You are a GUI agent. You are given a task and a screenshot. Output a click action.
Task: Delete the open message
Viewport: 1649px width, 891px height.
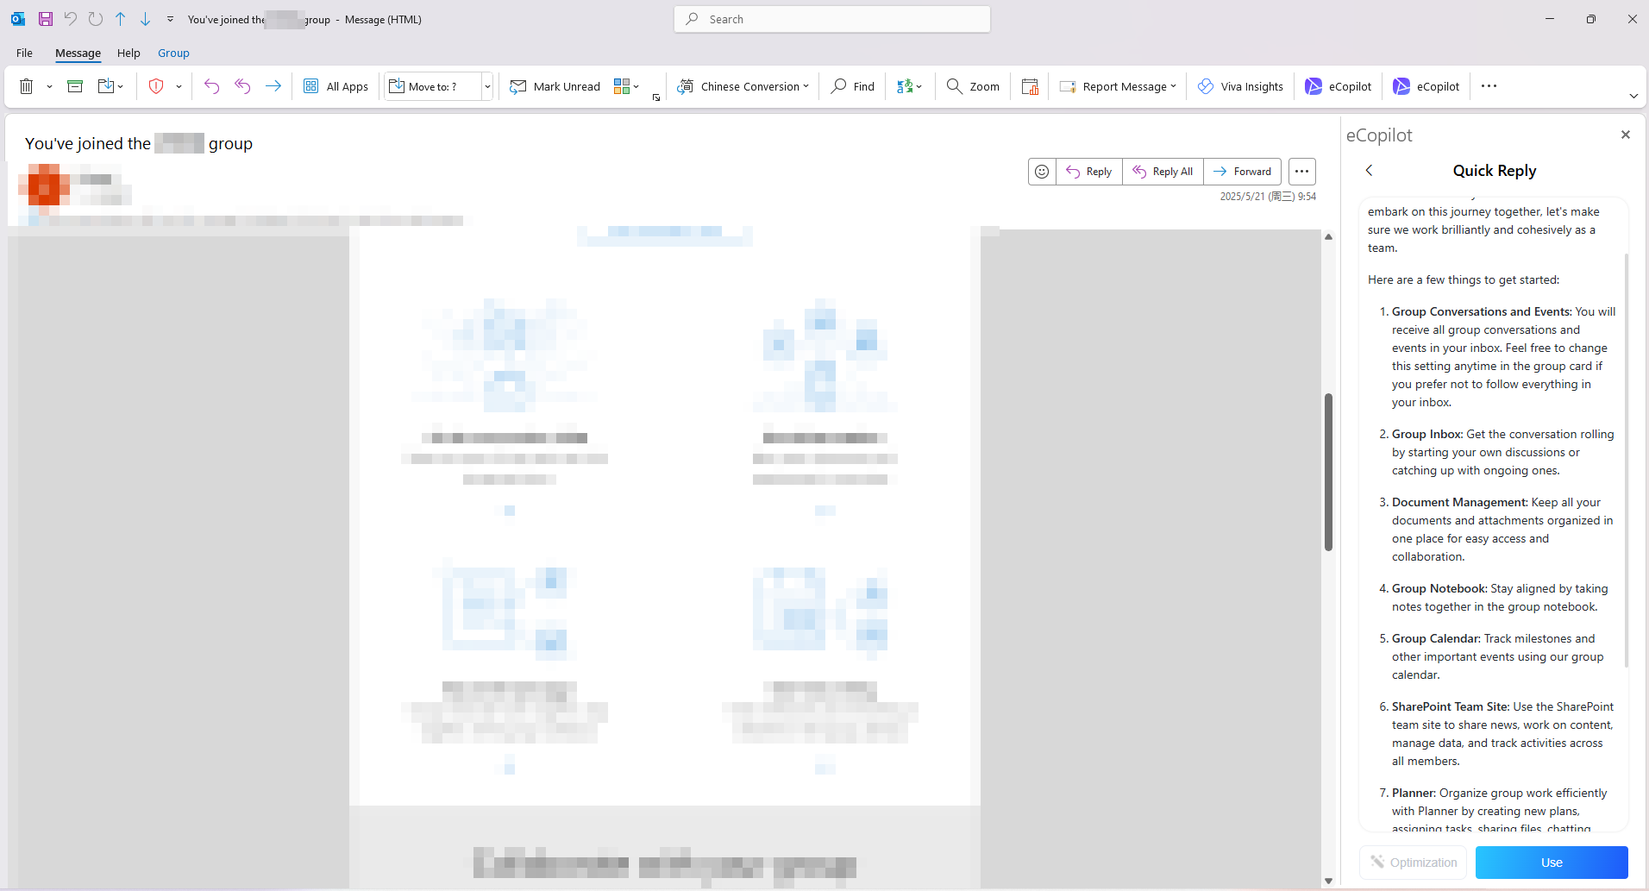coord(26,85)
